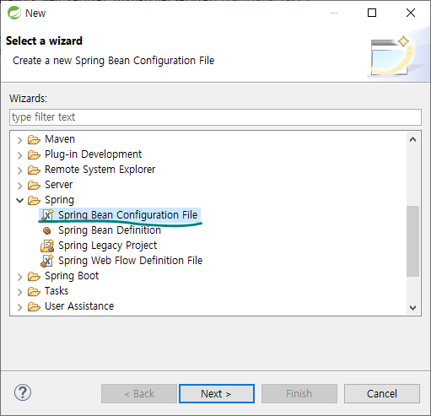Screen dimensions: 431x416
Task: Click the Spring Bean Definition bean icon
Action: 47,230
